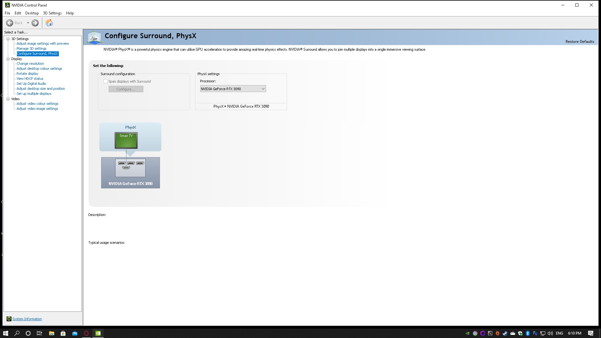Screen dimensions: 601x338
Task: Open System Information link
Action: tap(27, 319)
